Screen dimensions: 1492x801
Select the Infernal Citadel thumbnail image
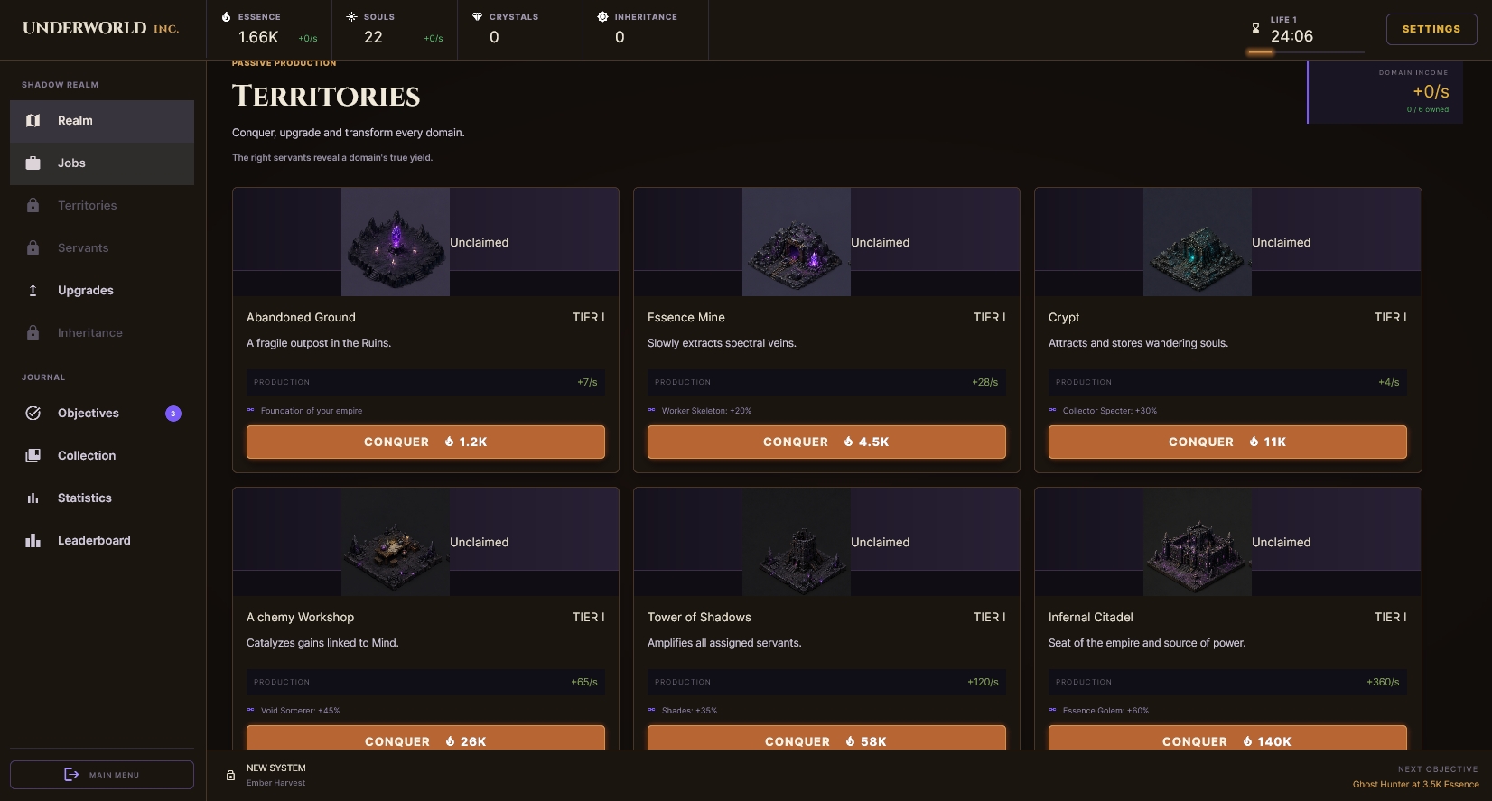pos(1198,542)
